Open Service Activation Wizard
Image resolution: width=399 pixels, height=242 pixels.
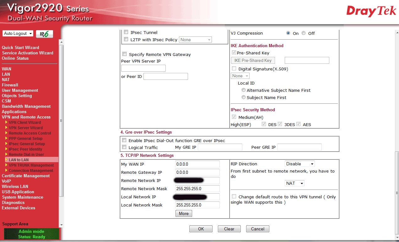point(28,53)
